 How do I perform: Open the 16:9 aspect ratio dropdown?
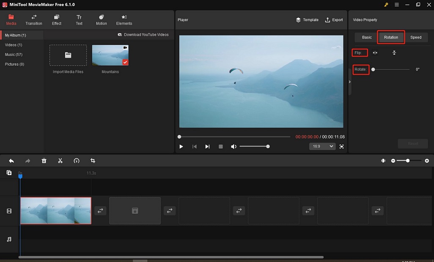click(322, 146)
